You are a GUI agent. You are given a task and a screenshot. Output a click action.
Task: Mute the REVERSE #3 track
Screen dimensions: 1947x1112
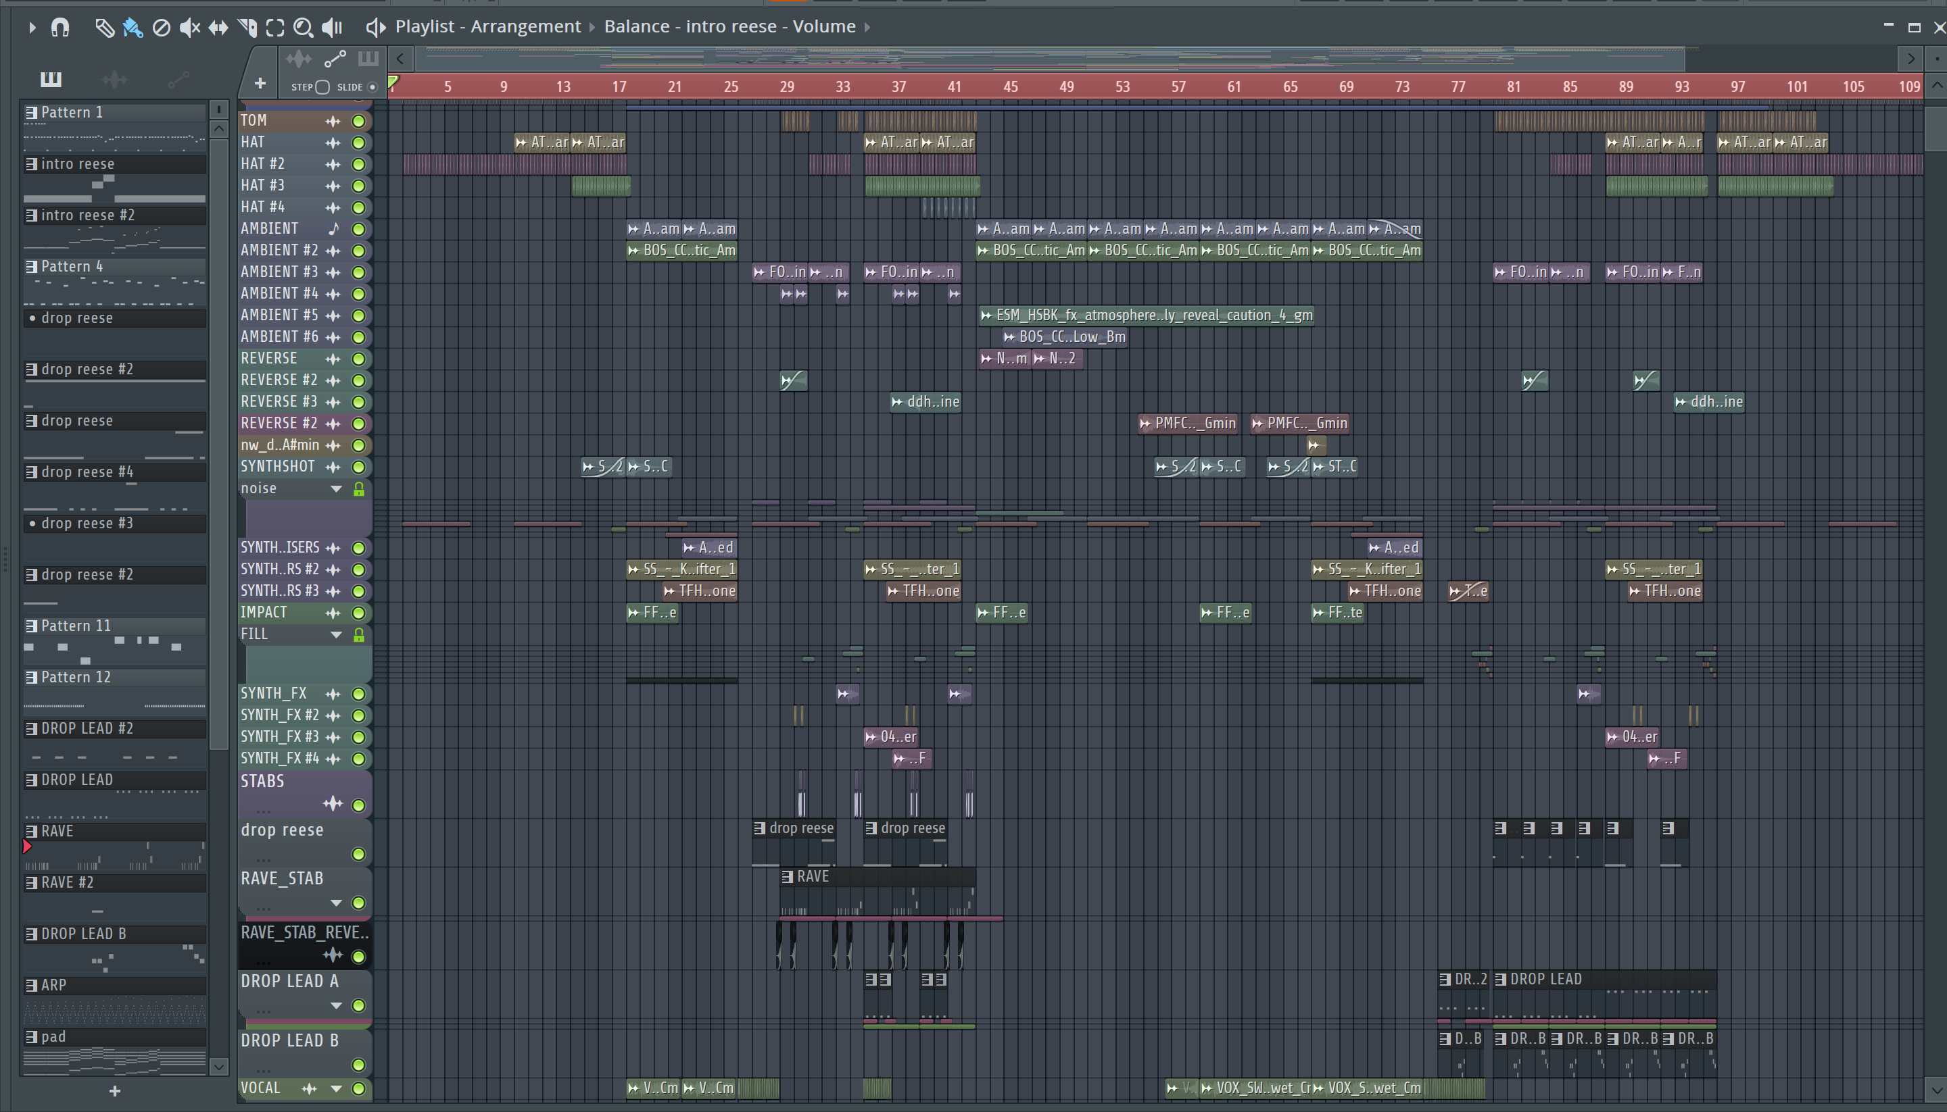pos(358,402)
